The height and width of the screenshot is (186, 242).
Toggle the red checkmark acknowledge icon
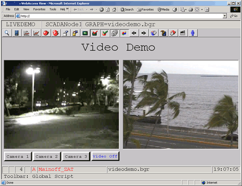tap(95, 33)
